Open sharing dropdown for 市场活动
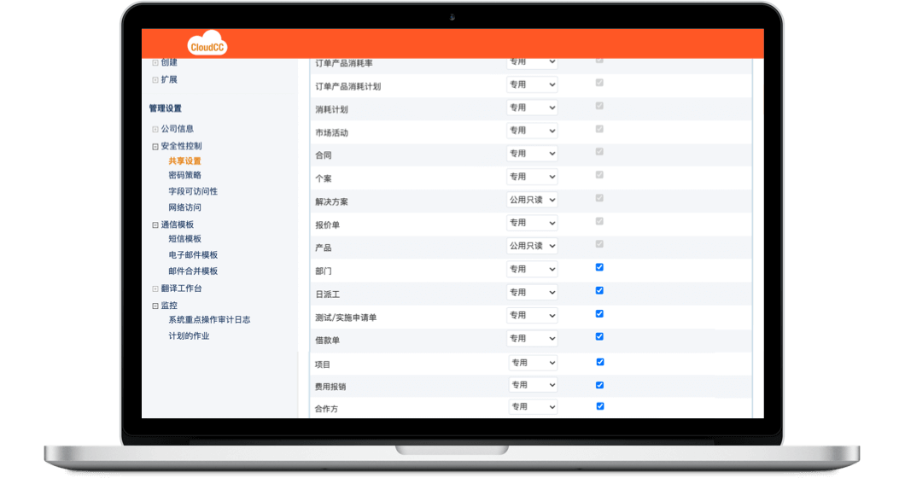The height and width of the screenshot is (478, 905). click(532, 131)
